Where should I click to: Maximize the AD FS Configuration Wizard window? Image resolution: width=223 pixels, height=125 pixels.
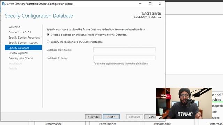[150, 4]
